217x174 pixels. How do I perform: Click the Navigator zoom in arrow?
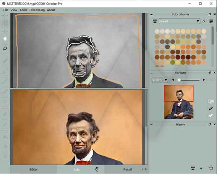point(204,80)
